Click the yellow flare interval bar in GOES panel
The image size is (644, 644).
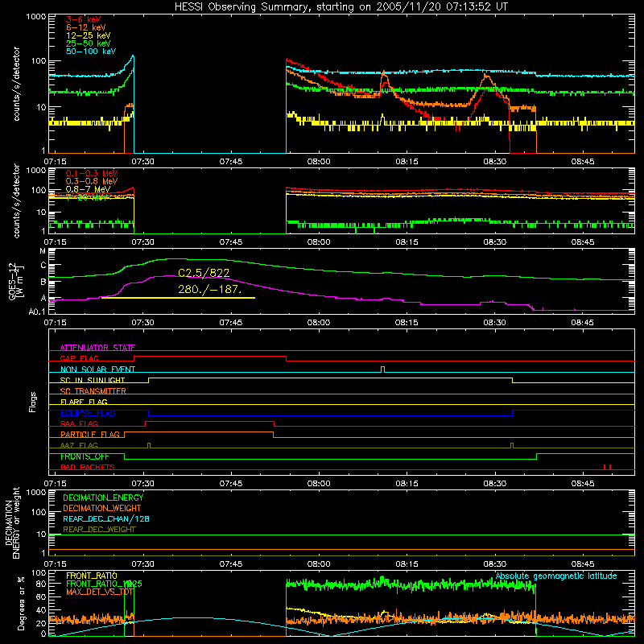click(x=178, y=298)
